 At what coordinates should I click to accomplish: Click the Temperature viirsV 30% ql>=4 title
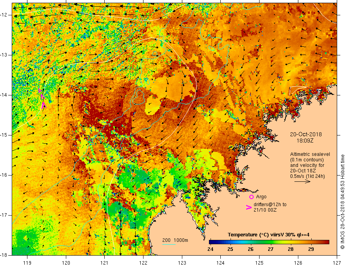pyautogui.click(x=269, y=235)
